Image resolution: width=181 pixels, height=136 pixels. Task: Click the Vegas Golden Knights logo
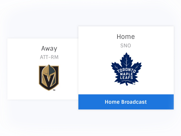[x=49, y=78]
